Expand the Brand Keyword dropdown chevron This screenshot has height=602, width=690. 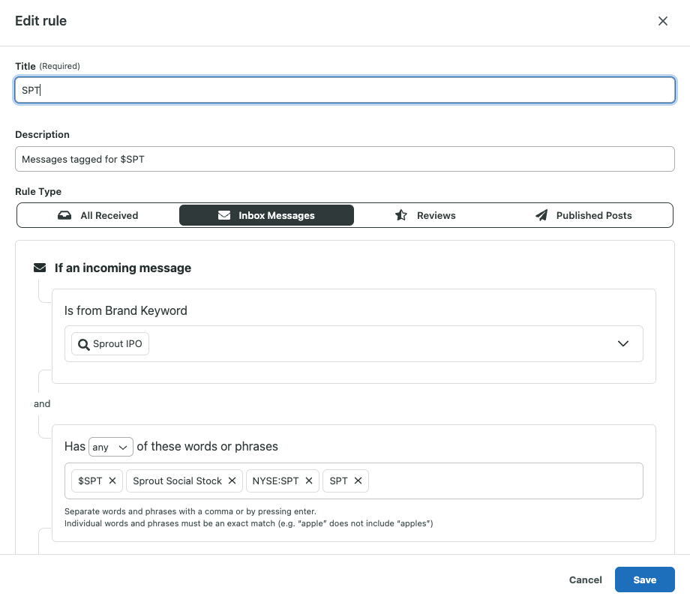pyautogui.click(x=622, y=343)
